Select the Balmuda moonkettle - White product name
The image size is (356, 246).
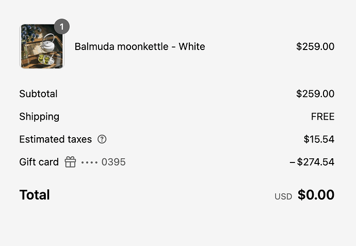(x=140, y=46)
